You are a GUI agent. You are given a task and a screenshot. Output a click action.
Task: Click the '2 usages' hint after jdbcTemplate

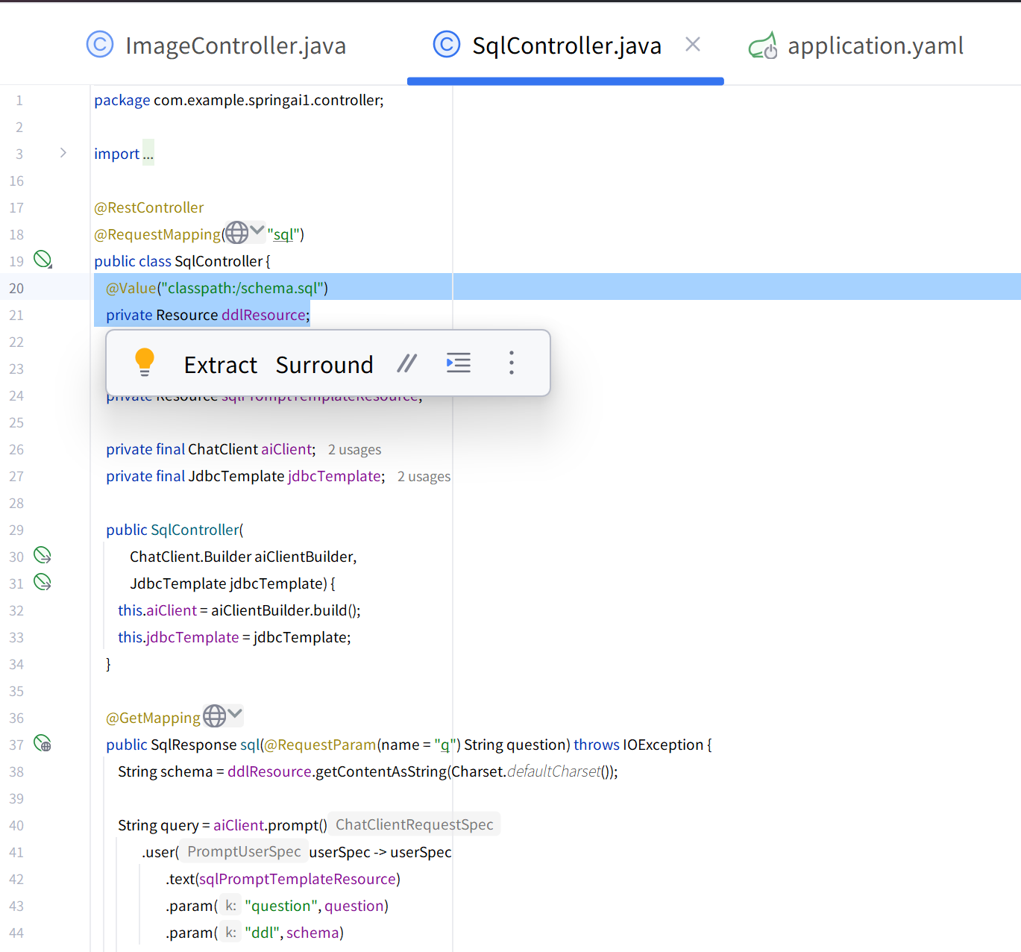point(424,477)
